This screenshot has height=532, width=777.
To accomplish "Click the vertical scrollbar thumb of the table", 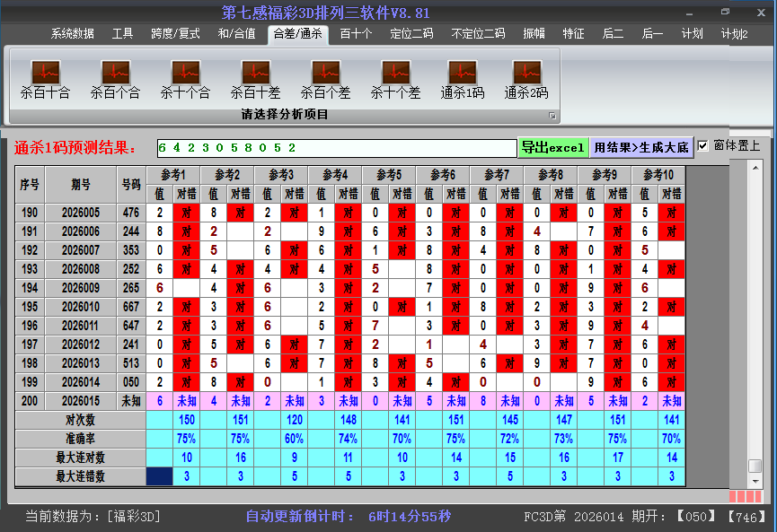I will coord(755,466).
